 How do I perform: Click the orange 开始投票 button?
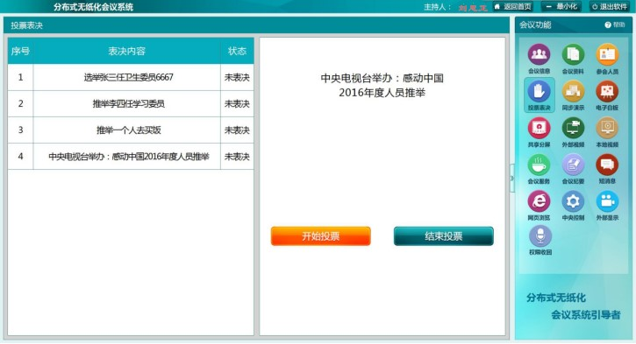click(321, 236)
